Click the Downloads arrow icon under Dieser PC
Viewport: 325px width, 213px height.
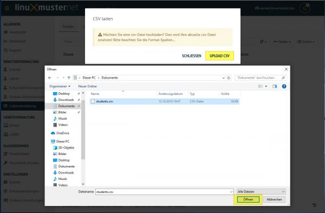[x=55, y=172]
